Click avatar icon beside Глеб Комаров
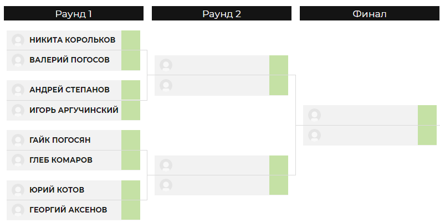The image size is (440, 223). [x=18, y=160]
